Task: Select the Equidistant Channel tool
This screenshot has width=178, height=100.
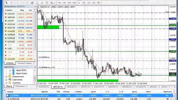Action: pyautogui.click(x=32, y=2)
